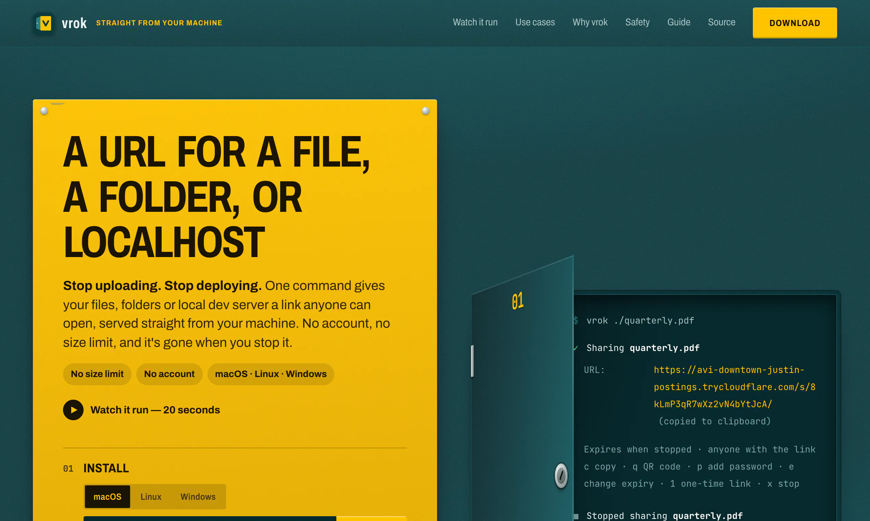Play the Watch it run video icon

pyautogui.click(x=73, y=410)
